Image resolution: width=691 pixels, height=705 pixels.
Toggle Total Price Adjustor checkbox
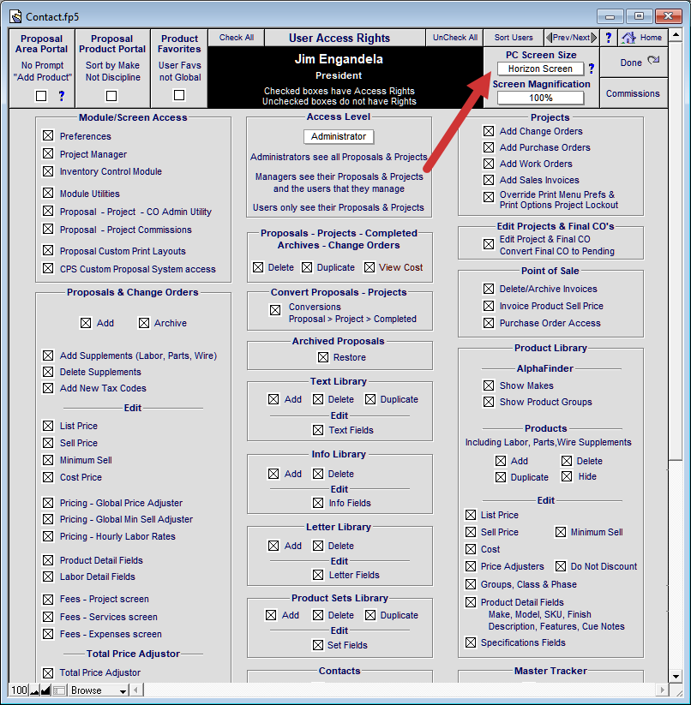[48, 672]
